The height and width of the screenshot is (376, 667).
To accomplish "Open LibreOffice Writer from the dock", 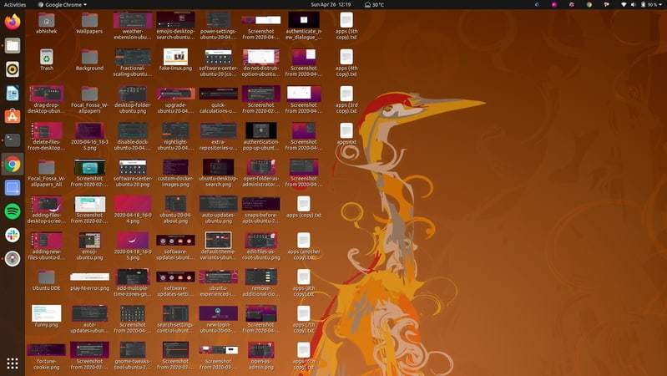I will coord(12,93).
